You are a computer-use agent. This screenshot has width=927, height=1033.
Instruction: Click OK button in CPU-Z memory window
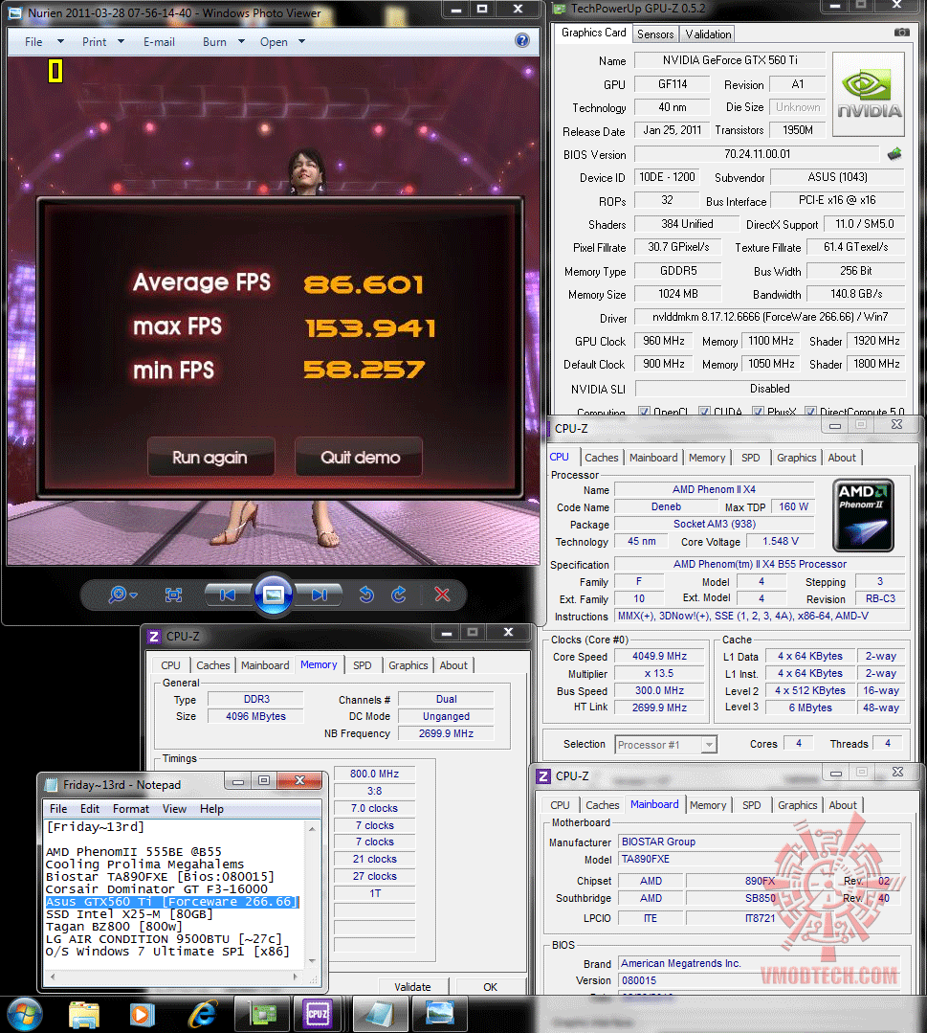pos(490,986)
